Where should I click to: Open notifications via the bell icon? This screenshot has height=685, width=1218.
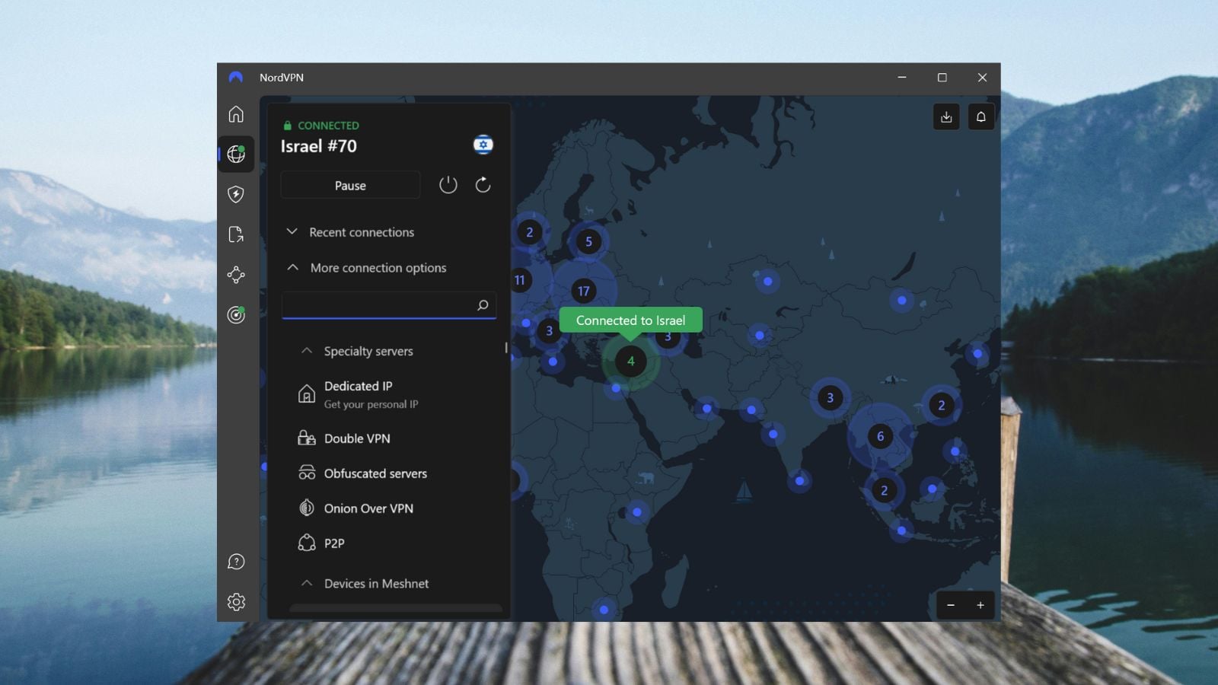(x=981, y=116)
